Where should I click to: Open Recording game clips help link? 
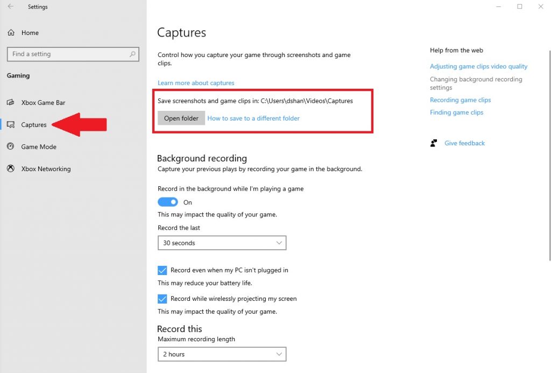(x=461, y=100)
